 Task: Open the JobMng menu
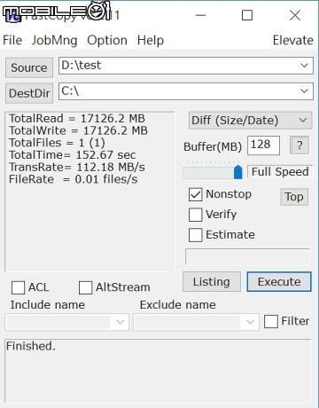point(54,40)
